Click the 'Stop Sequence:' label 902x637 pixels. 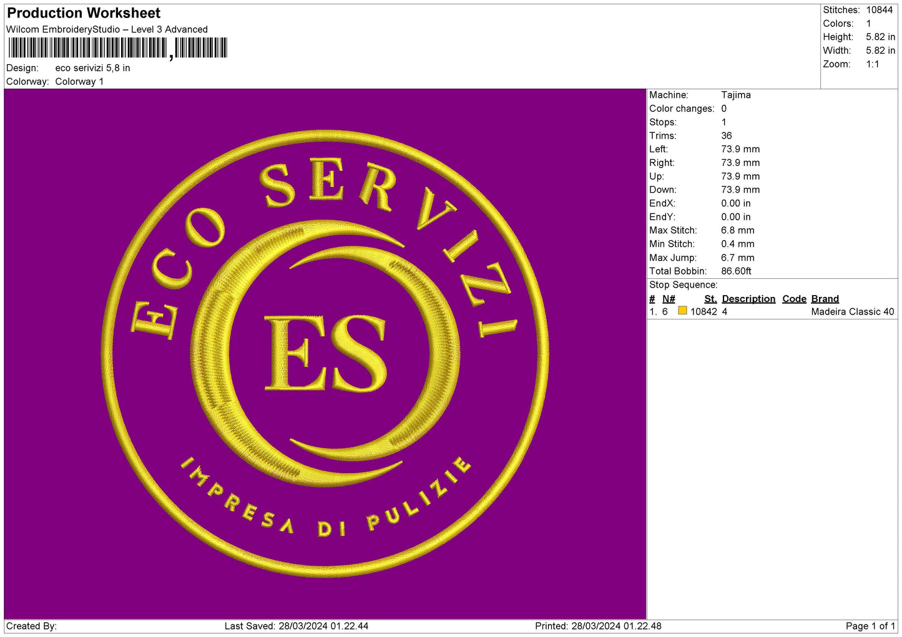click(684, 285)
